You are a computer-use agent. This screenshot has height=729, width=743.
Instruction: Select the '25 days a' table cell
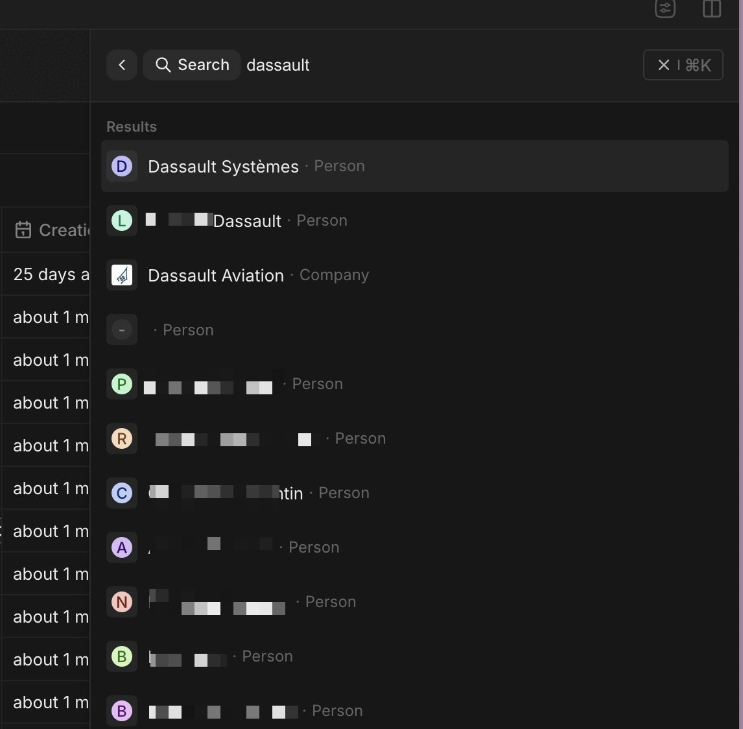46,274
